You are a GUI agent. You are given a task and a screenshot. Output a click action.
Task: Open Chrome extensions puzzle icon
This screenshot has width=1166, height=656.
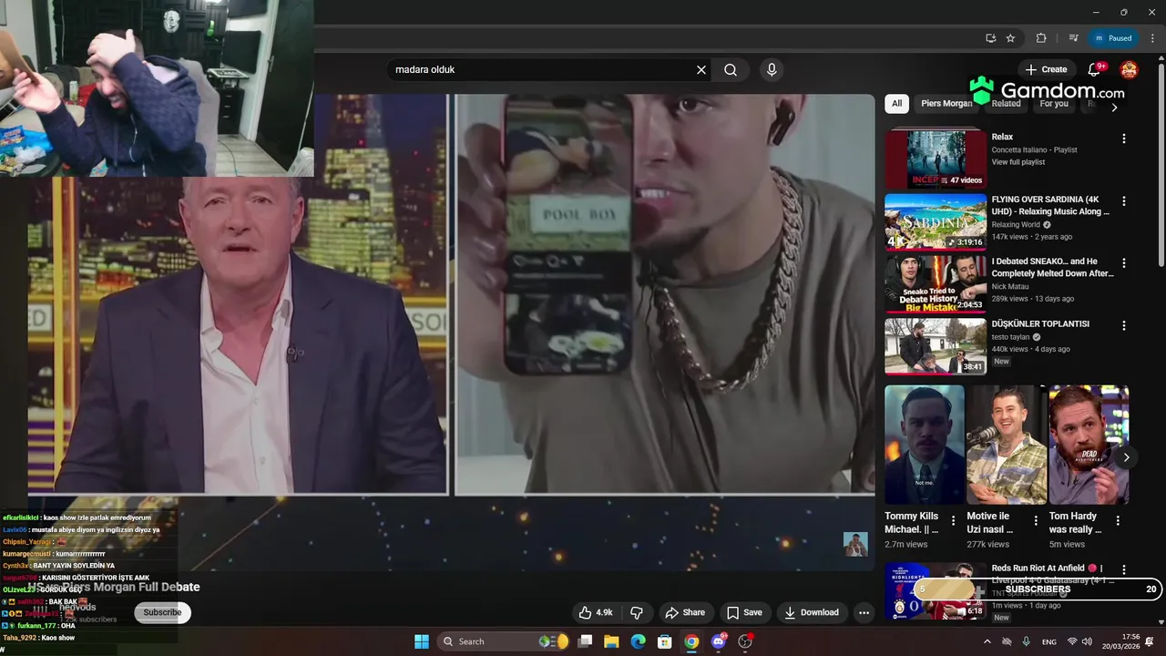point(1041,38)
